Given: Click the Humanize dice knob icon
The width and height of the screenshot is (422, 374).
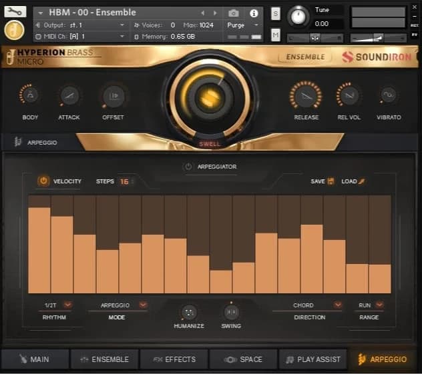Looking at the screenshot, I should [x=189, y=312].
